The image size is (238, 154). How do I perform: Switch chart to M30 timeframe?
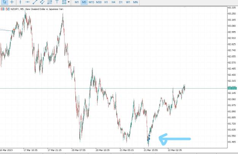(99, 2)
